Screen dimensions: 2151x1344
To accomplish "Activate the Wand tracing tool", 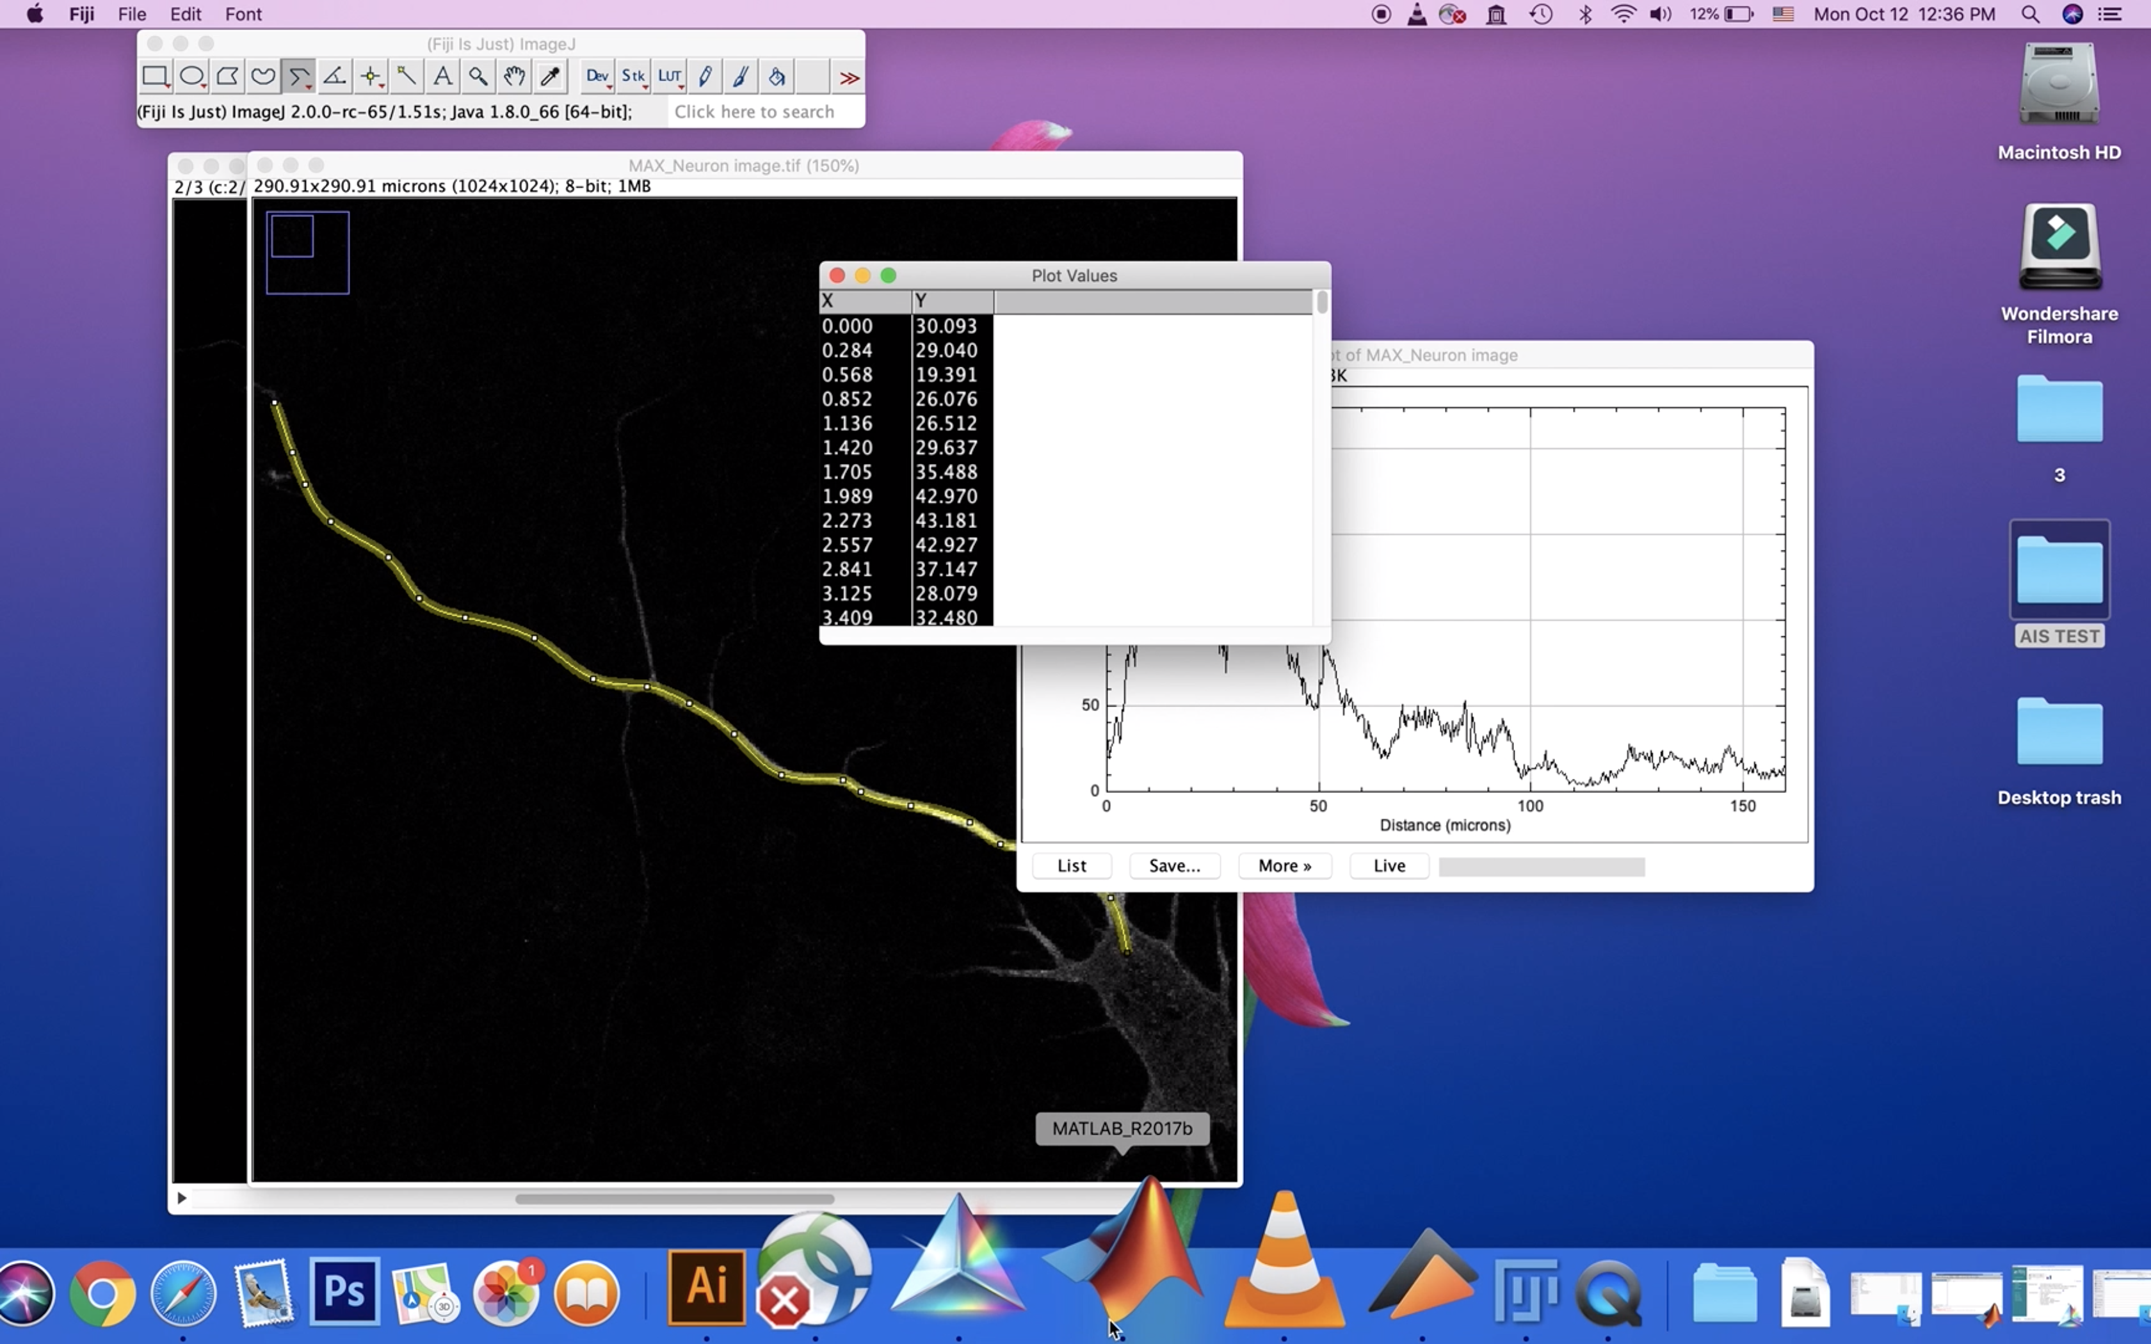I will pos(407,76).
